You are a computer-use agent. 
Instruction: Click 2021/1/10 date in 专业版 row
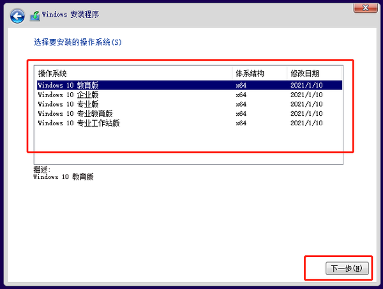pyautogui.click(x=306, y=104)
